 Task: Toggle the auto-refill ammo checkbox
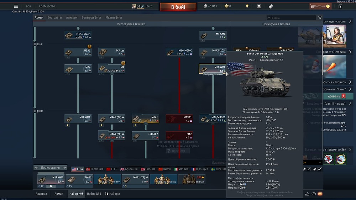[x=319, y=169]
